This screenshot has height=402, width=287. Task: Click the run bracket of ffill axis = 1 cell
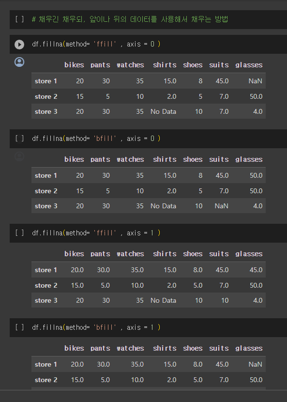(19, 233)
